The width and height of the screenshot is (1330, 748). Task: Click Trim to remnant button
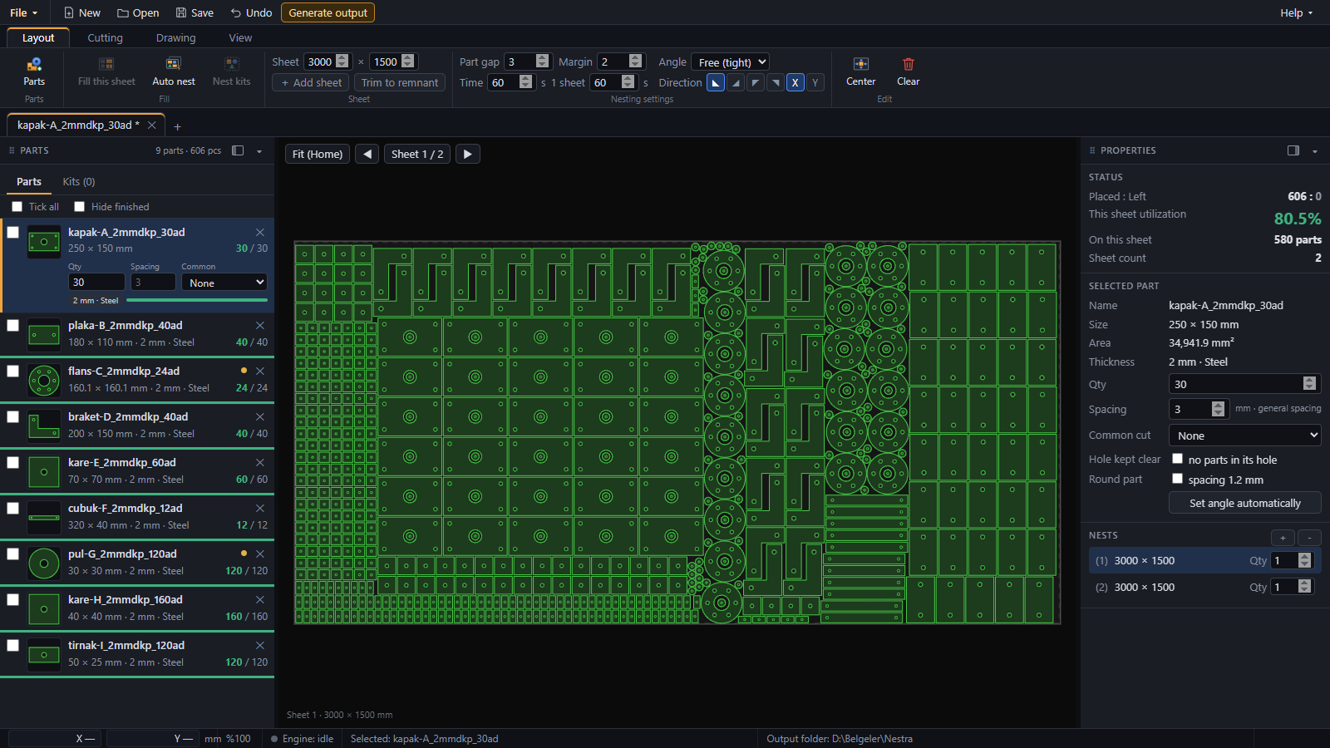click(x=400, y=83)
